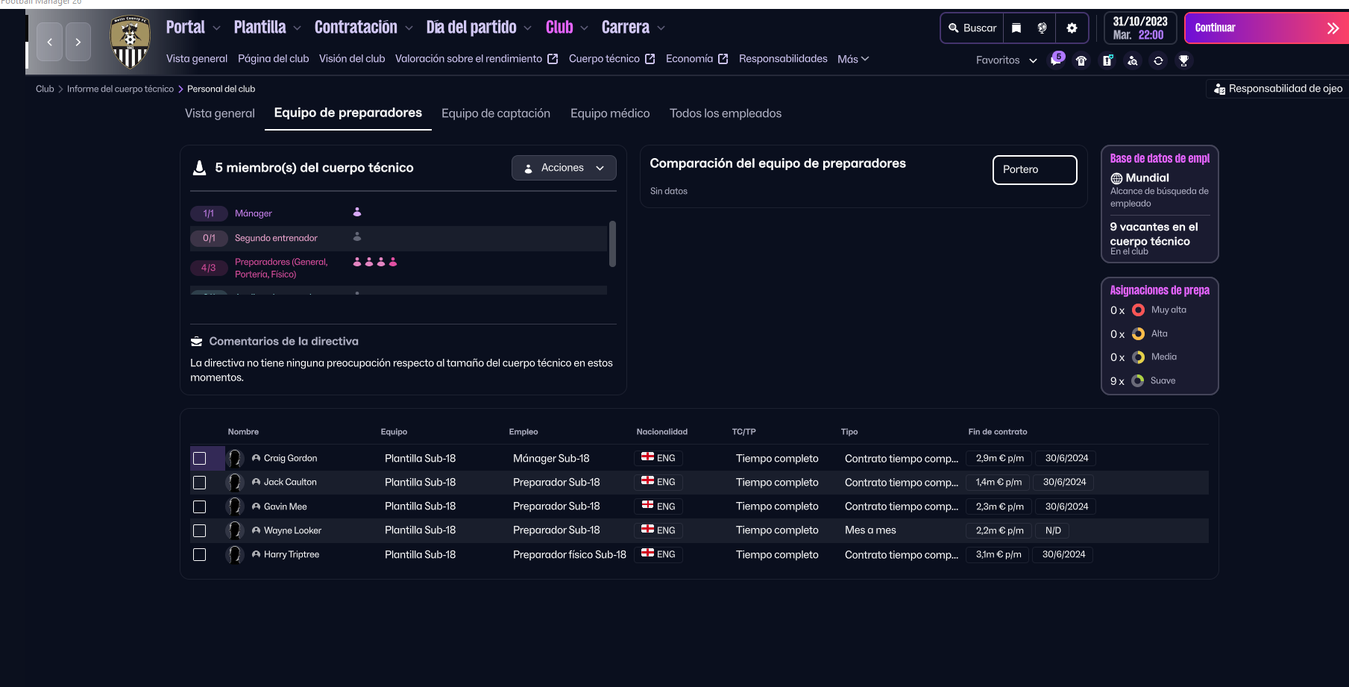The image size is (1349, 687).
Task: Click the Buscar search button
Action: tap(972, 28)
